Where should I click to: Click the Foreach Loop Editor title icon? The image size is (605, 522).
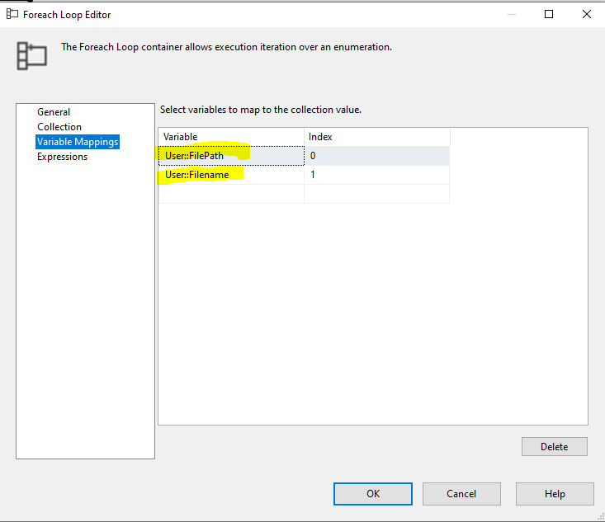(x=12, y=14)
